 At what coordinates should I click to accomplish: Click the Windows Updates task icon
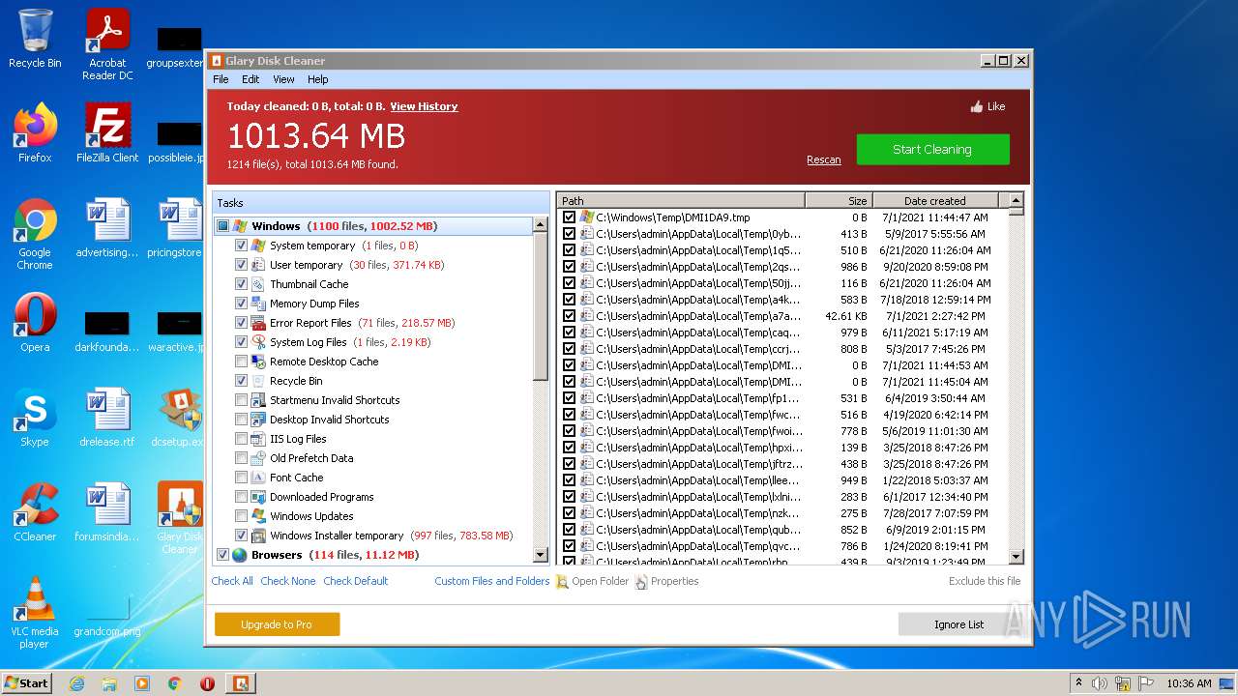pos(258,516)
